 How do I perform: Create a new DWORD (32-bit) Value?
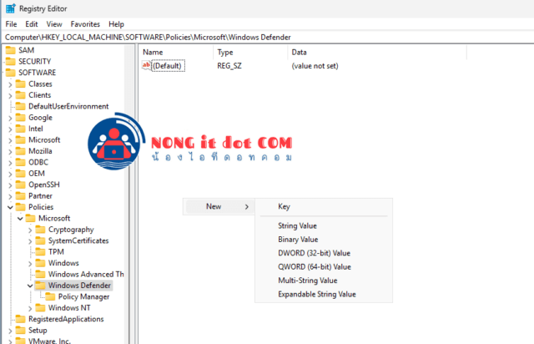pos(314,253)
